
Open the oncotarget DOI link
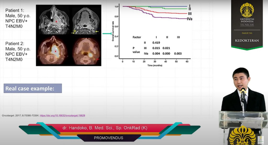click(x=62, y=115)
